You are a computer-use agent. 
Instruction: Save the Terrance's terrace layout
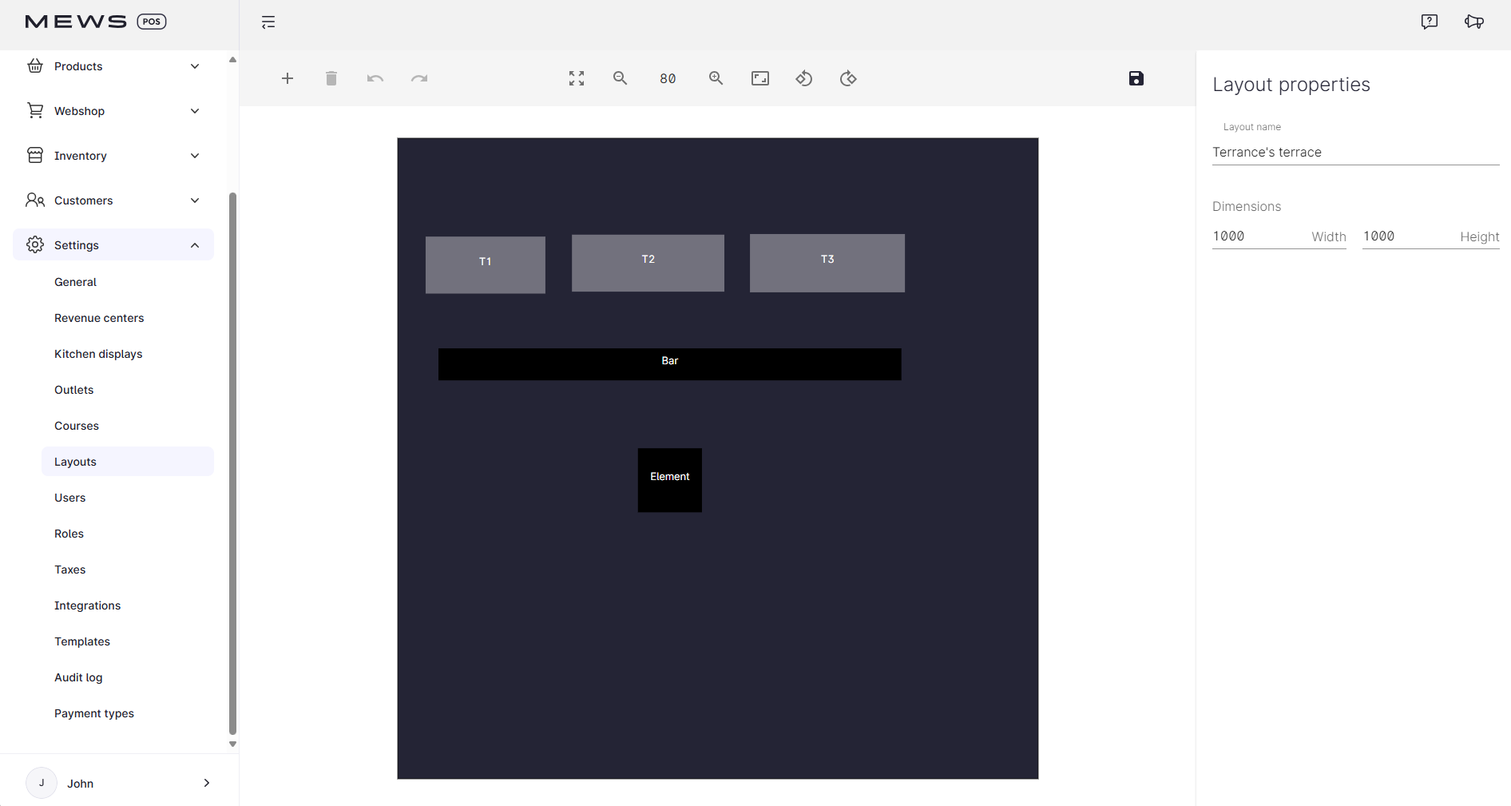pos(1136,78)
